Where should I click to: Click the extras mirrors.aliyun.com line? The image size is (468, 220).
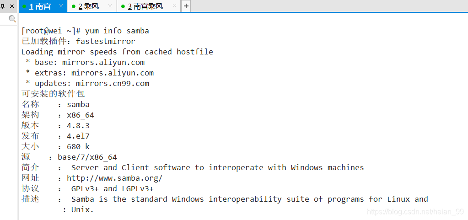click(x=90, y=73)
